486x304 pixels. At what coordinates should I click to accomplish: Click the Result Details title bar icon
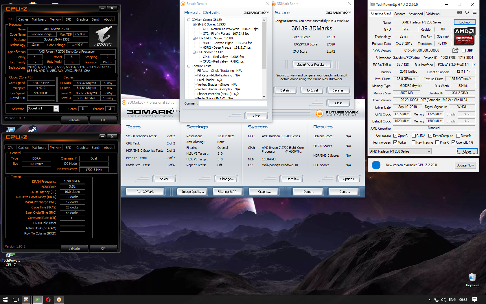[x=183, y=4]
